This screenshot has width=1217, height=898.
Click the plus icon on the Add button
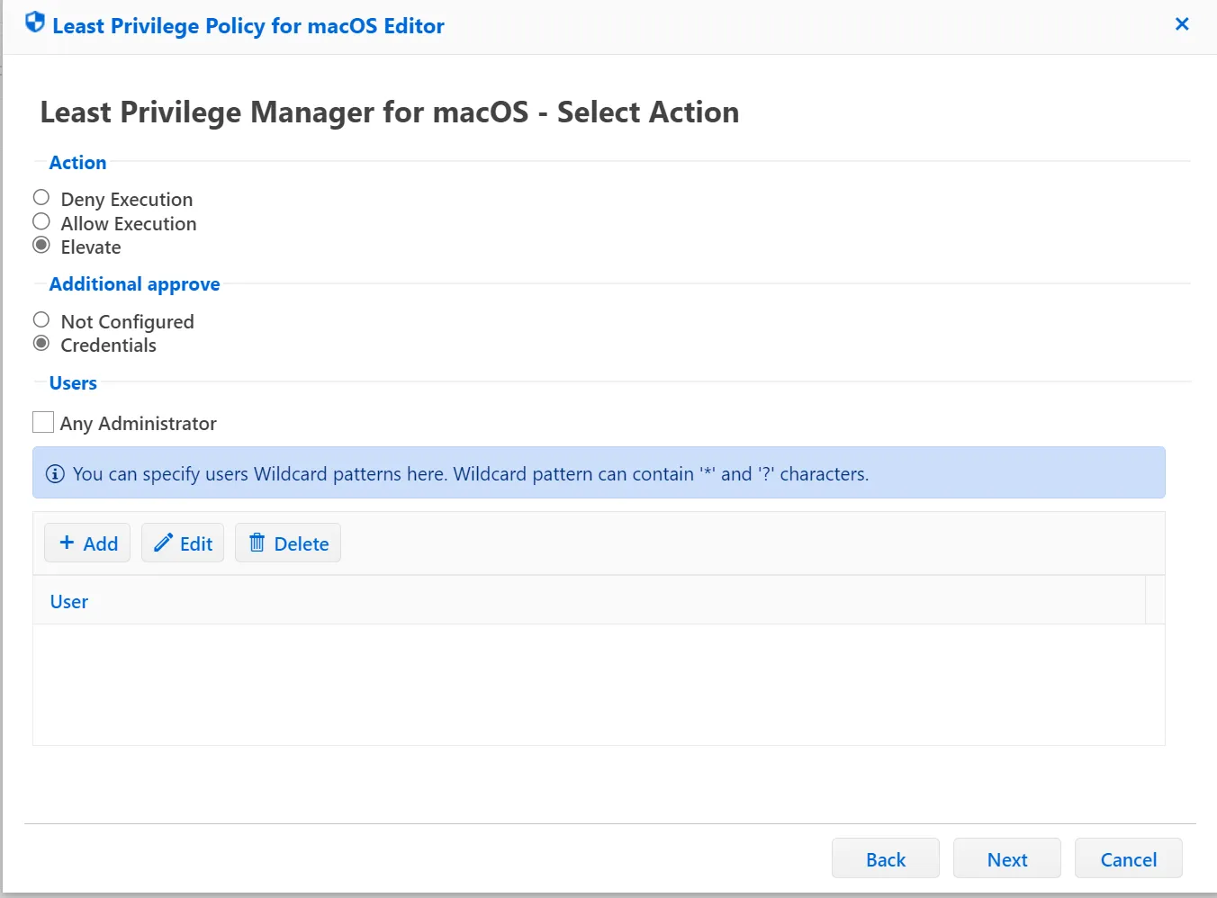(x=68, y=543)
